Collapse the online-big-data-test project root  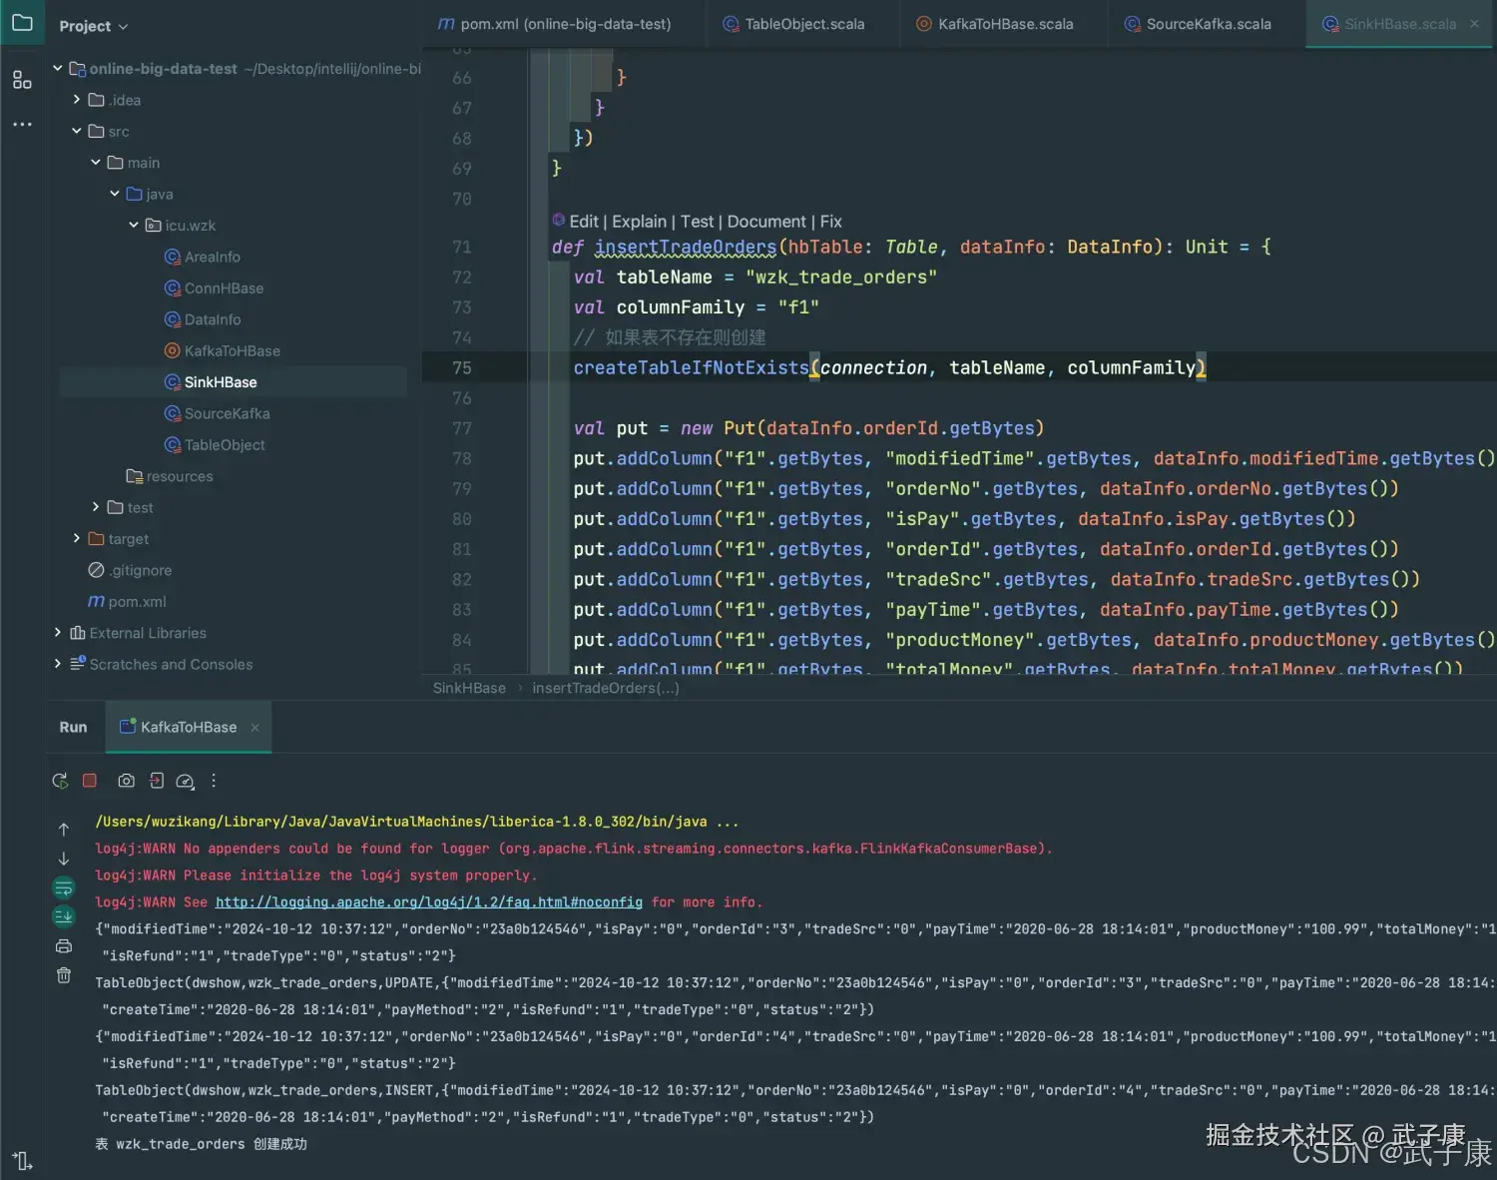58,68
